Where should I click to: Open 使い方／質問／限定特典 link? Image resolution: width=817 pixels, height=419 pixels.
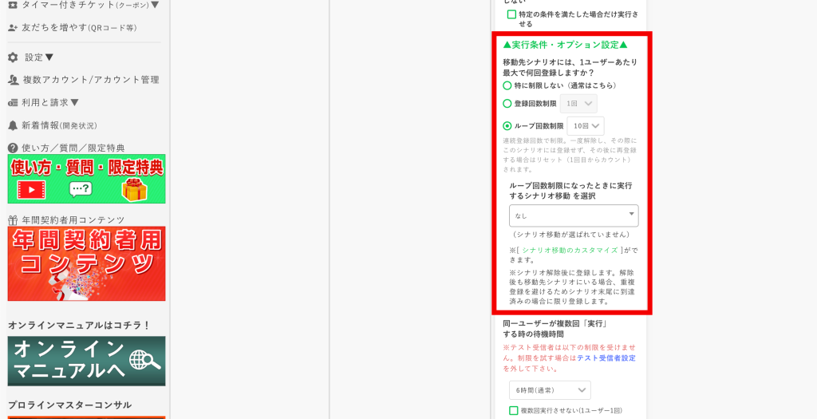click(73, 148)
